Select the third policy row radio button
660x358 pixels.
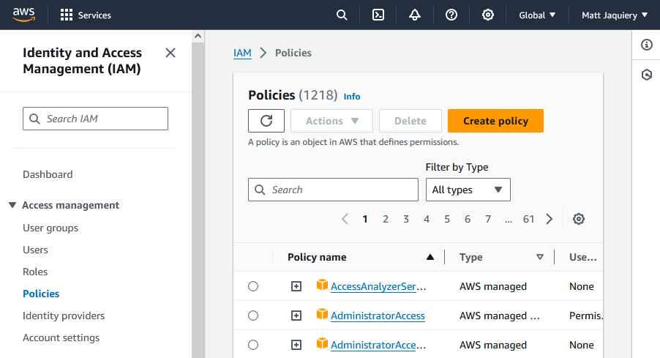click(253, 345)
